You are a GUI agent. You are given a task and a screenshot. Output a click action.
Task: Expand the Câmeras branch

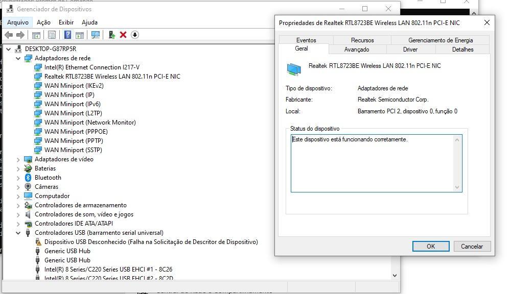point(18,187)
